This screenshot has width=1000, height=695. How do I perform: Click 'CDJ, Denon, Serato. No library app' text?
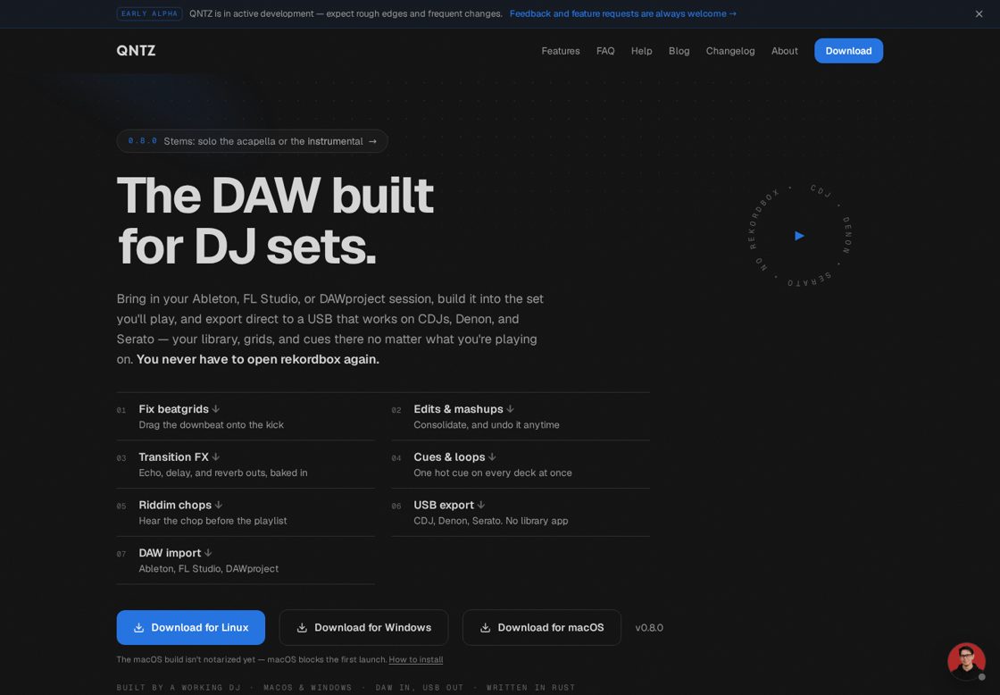click(x=491, y=521)
